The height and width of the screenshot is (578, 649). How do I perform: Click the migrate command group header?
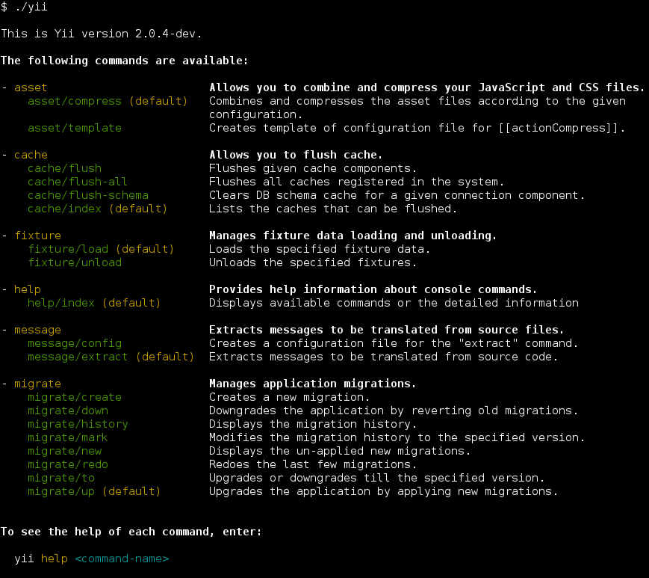pos(37,384)
